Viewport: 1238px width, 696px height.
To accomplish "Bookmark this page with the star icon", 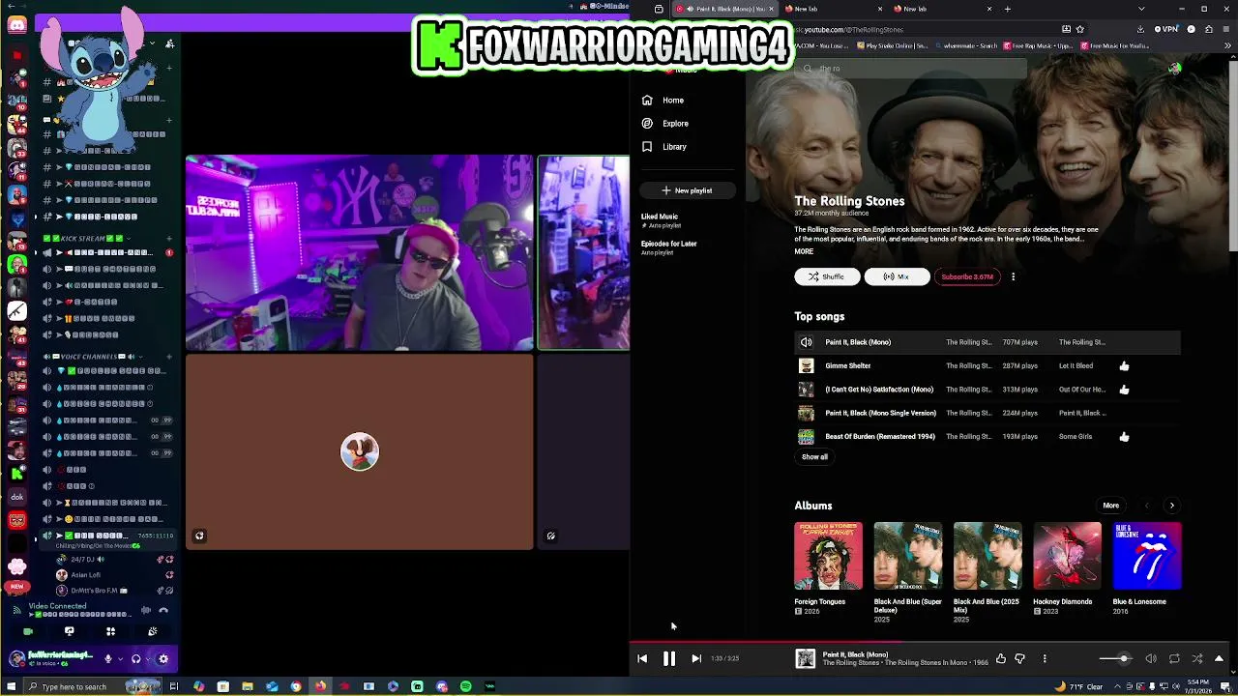I will click(1080, 29).
